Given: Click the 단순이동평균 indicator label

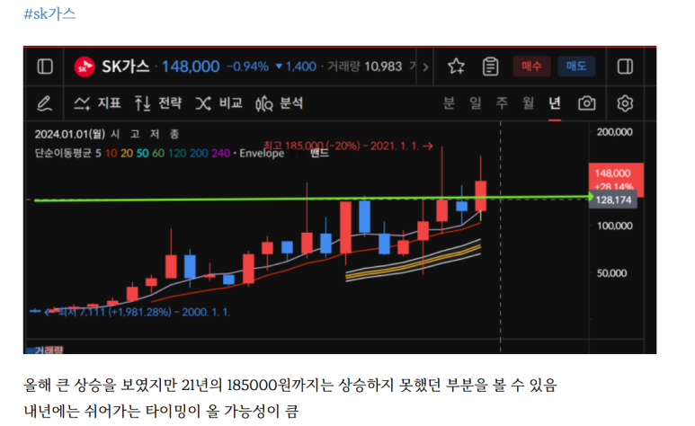Looking at the screenshot, I should tap(63, 153).
